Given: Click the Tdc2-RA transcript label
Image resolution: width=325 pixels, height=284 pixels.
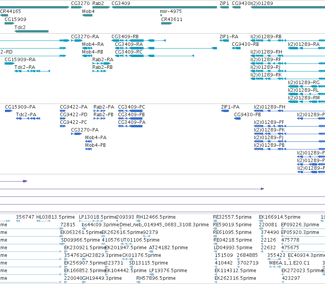Looking at the screenshot, I should pos(25,67).
